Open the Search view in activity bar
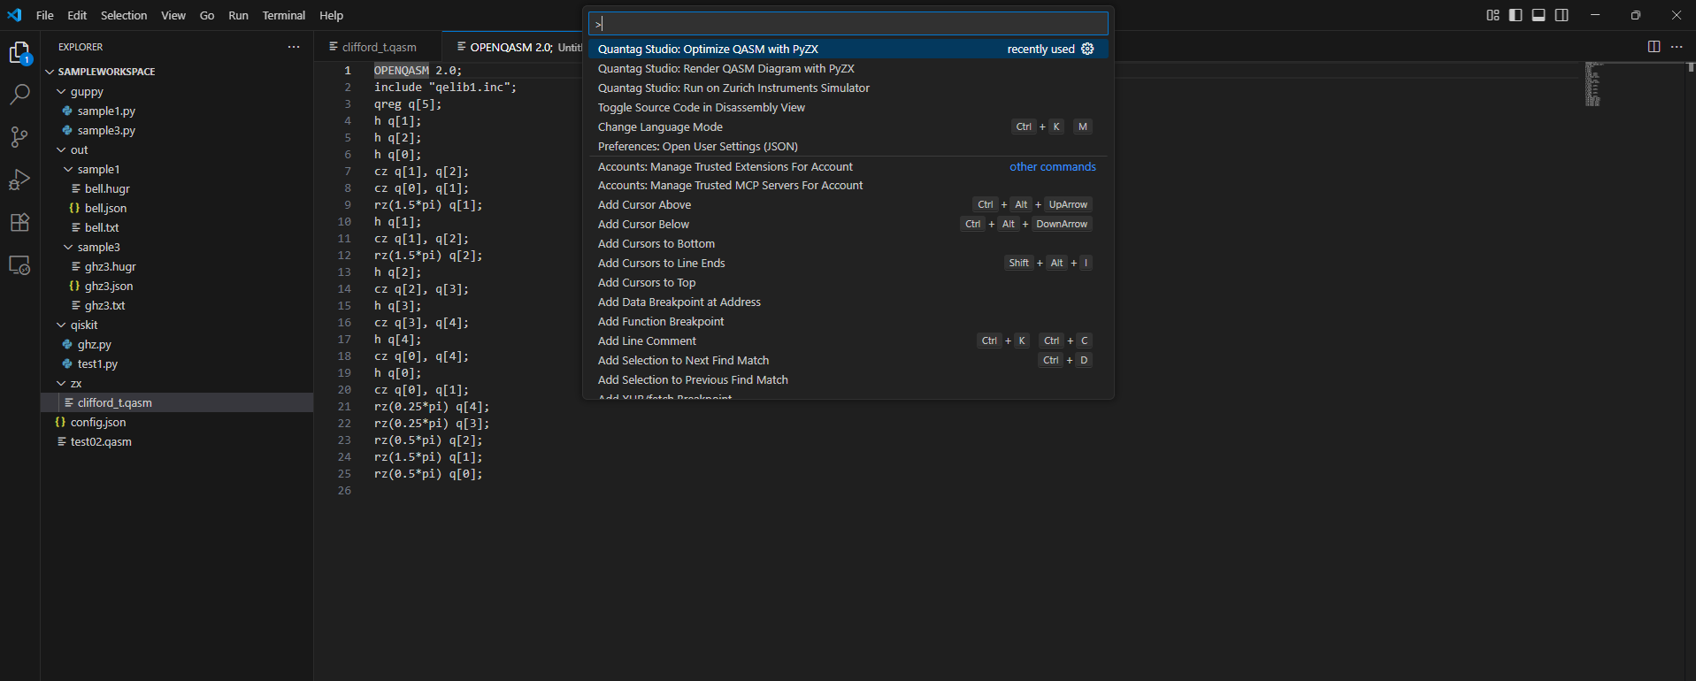1696x681 pixels. pyautogui.click(x=19, y=94)
